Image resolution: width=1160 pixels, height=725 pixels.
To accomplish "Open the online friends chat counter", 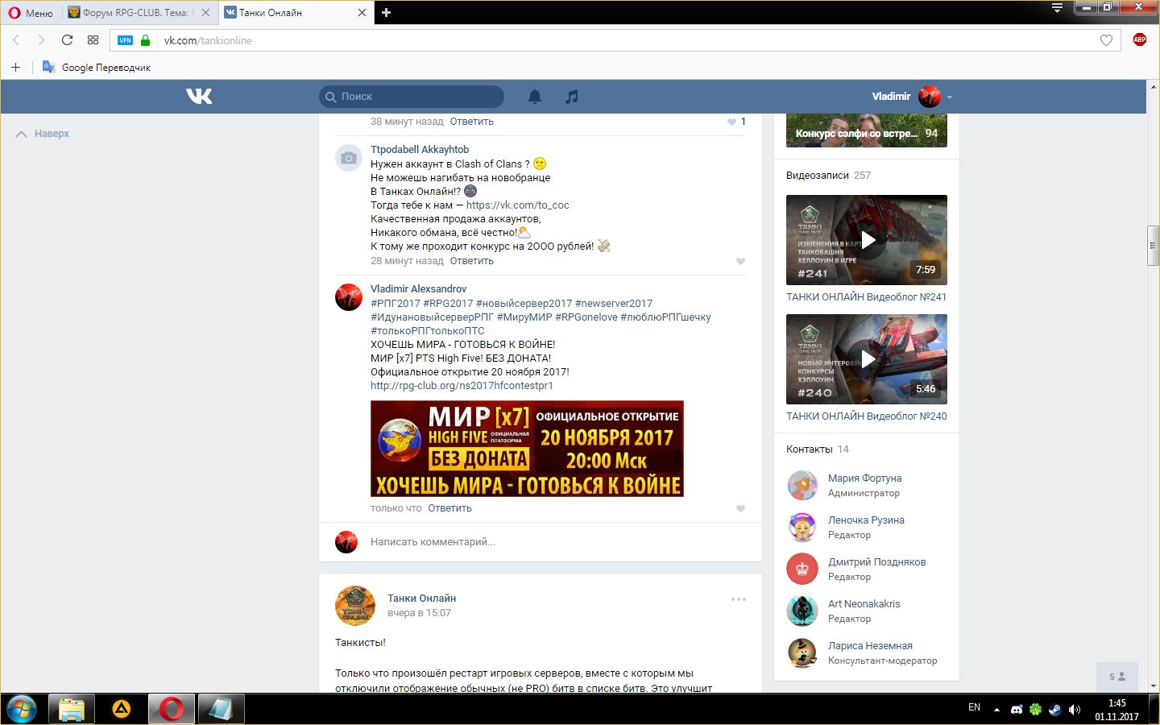I will click(1117, 677).
